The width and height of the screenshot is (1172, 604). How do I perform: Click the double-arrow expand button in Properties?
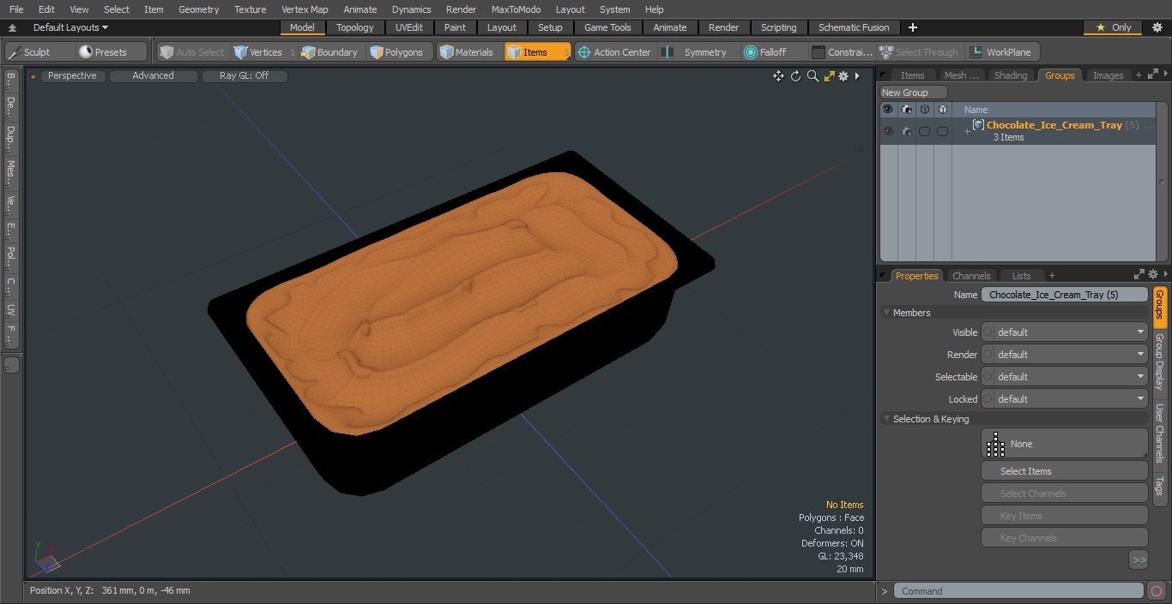(x=1139, y=559)
